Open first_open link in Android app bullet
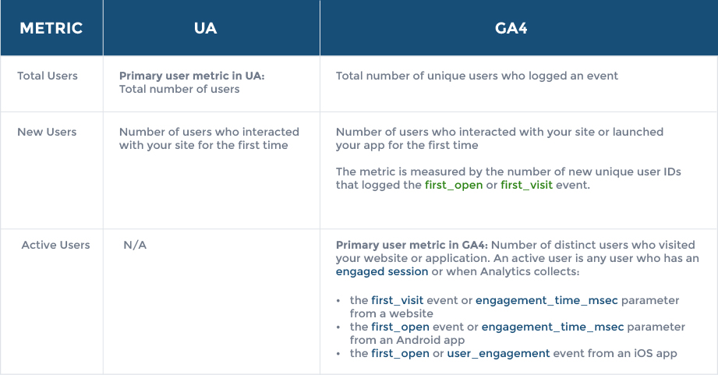 click(x=400, y=327)
